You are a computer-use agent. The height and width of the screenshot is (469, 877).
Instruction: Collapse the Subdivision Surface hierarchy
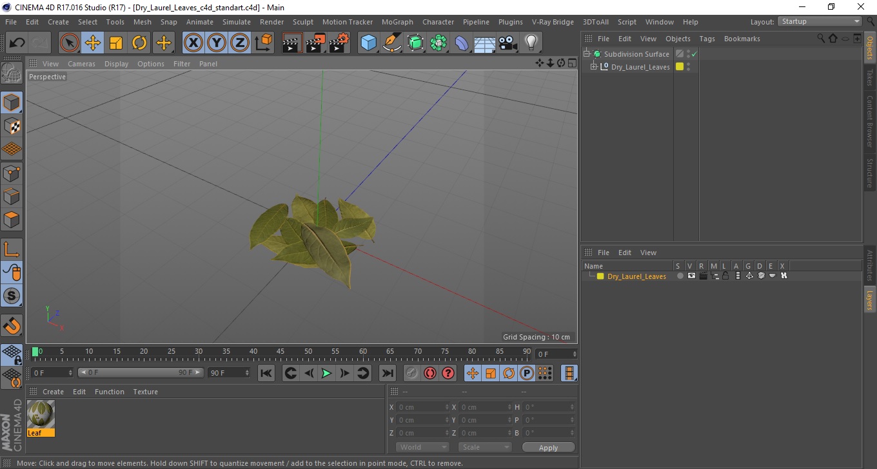tap(587, 54)
